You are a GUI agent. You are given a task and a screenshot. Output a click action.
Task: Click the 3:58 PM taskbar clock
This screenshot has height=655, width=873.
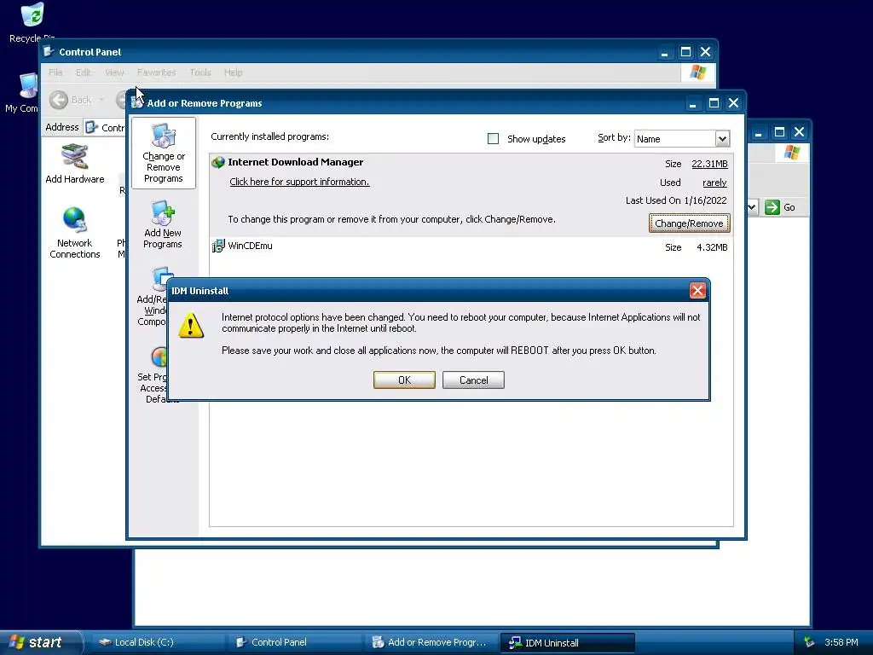tap(841, 642)
